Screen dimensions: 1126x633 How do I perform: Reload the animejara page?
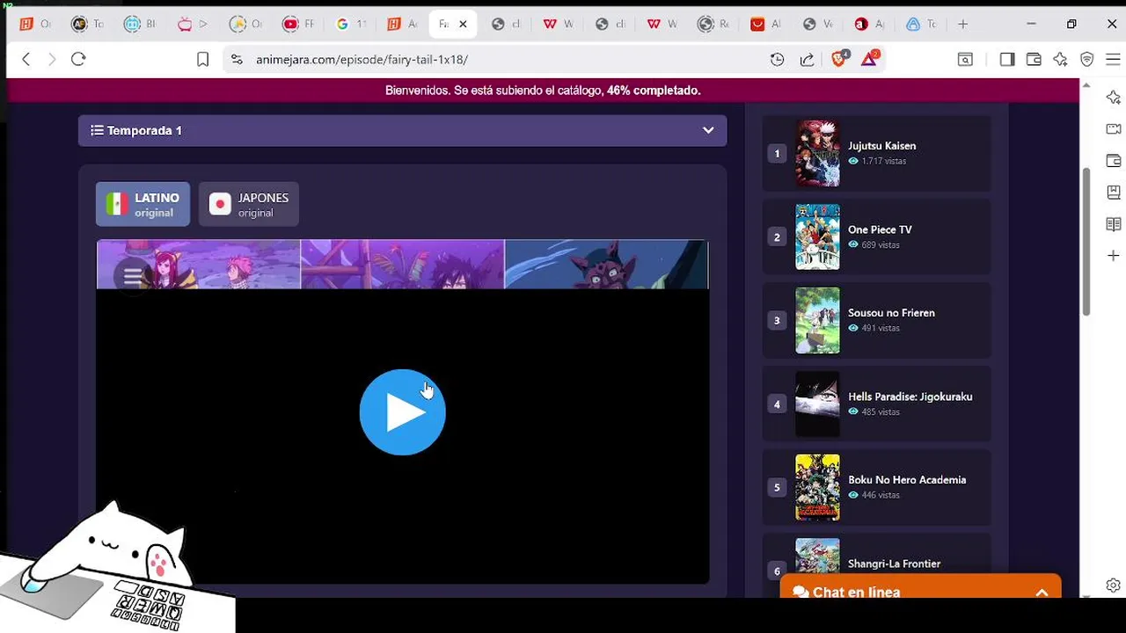[x=78, y=59]
